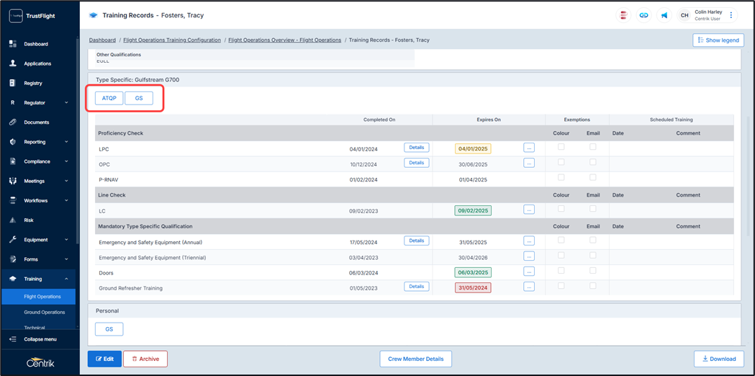Screen dimensions: 755x376
Task: Open Ground Operations under Training
Action: tap(45, 313)
